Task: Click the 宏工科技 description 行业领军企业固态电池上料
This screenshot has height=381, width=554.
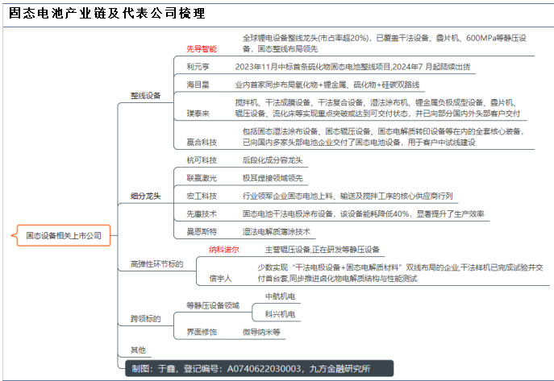Action: [348, 197]
